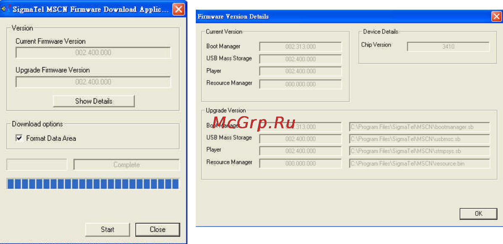Click the Close button
The image size is (503, 244).
[x=158, y=229]
